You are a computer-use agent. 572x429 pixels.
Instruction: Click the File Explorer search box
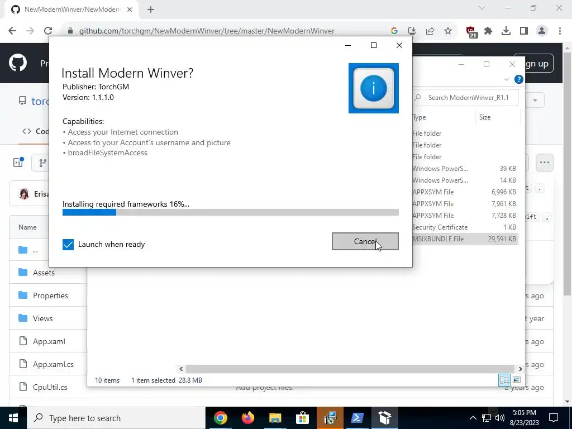tap(466, 98)
